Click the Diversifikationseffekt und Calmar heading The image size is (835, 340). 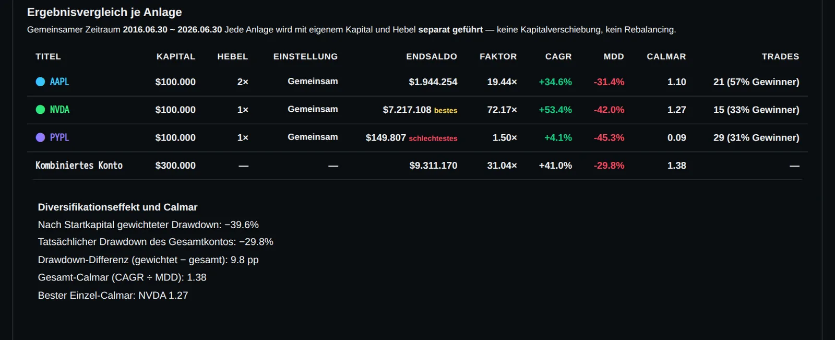117,207
